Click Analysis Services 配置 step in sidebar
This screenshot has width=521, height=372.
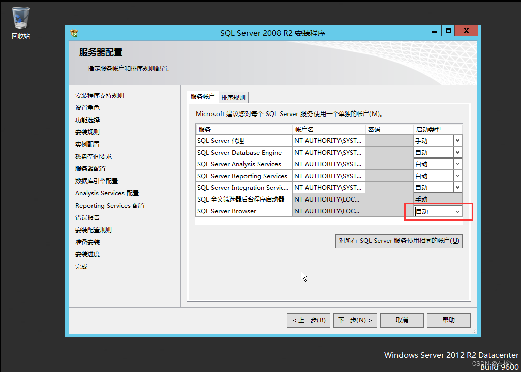[x=107, y=193]
